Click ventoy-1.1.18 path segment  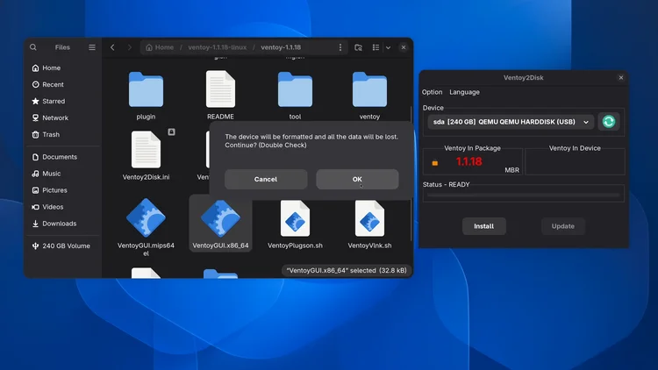281,47
